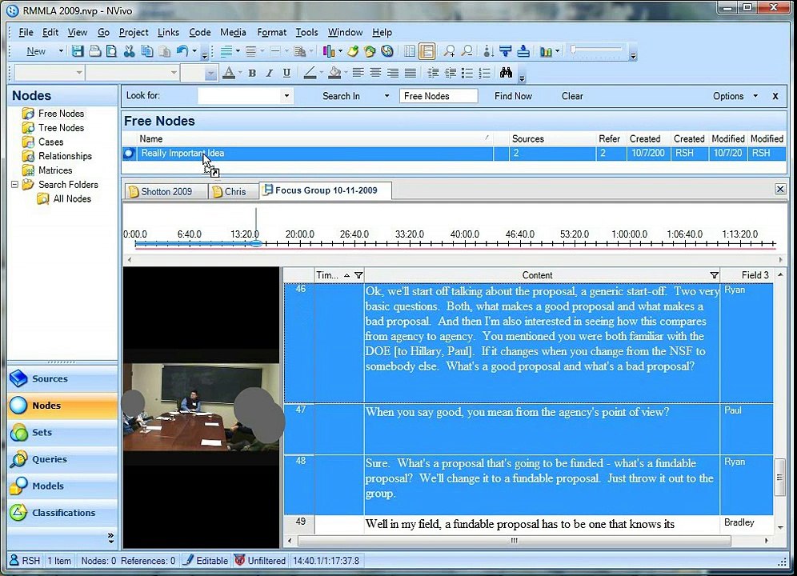Click the detail view layout icon
This screenshot has width=797, height=576.
(x=427, y=51)
